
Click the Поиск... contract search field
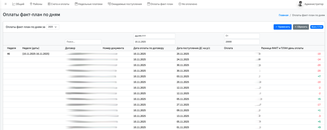[x=83, y=42]
